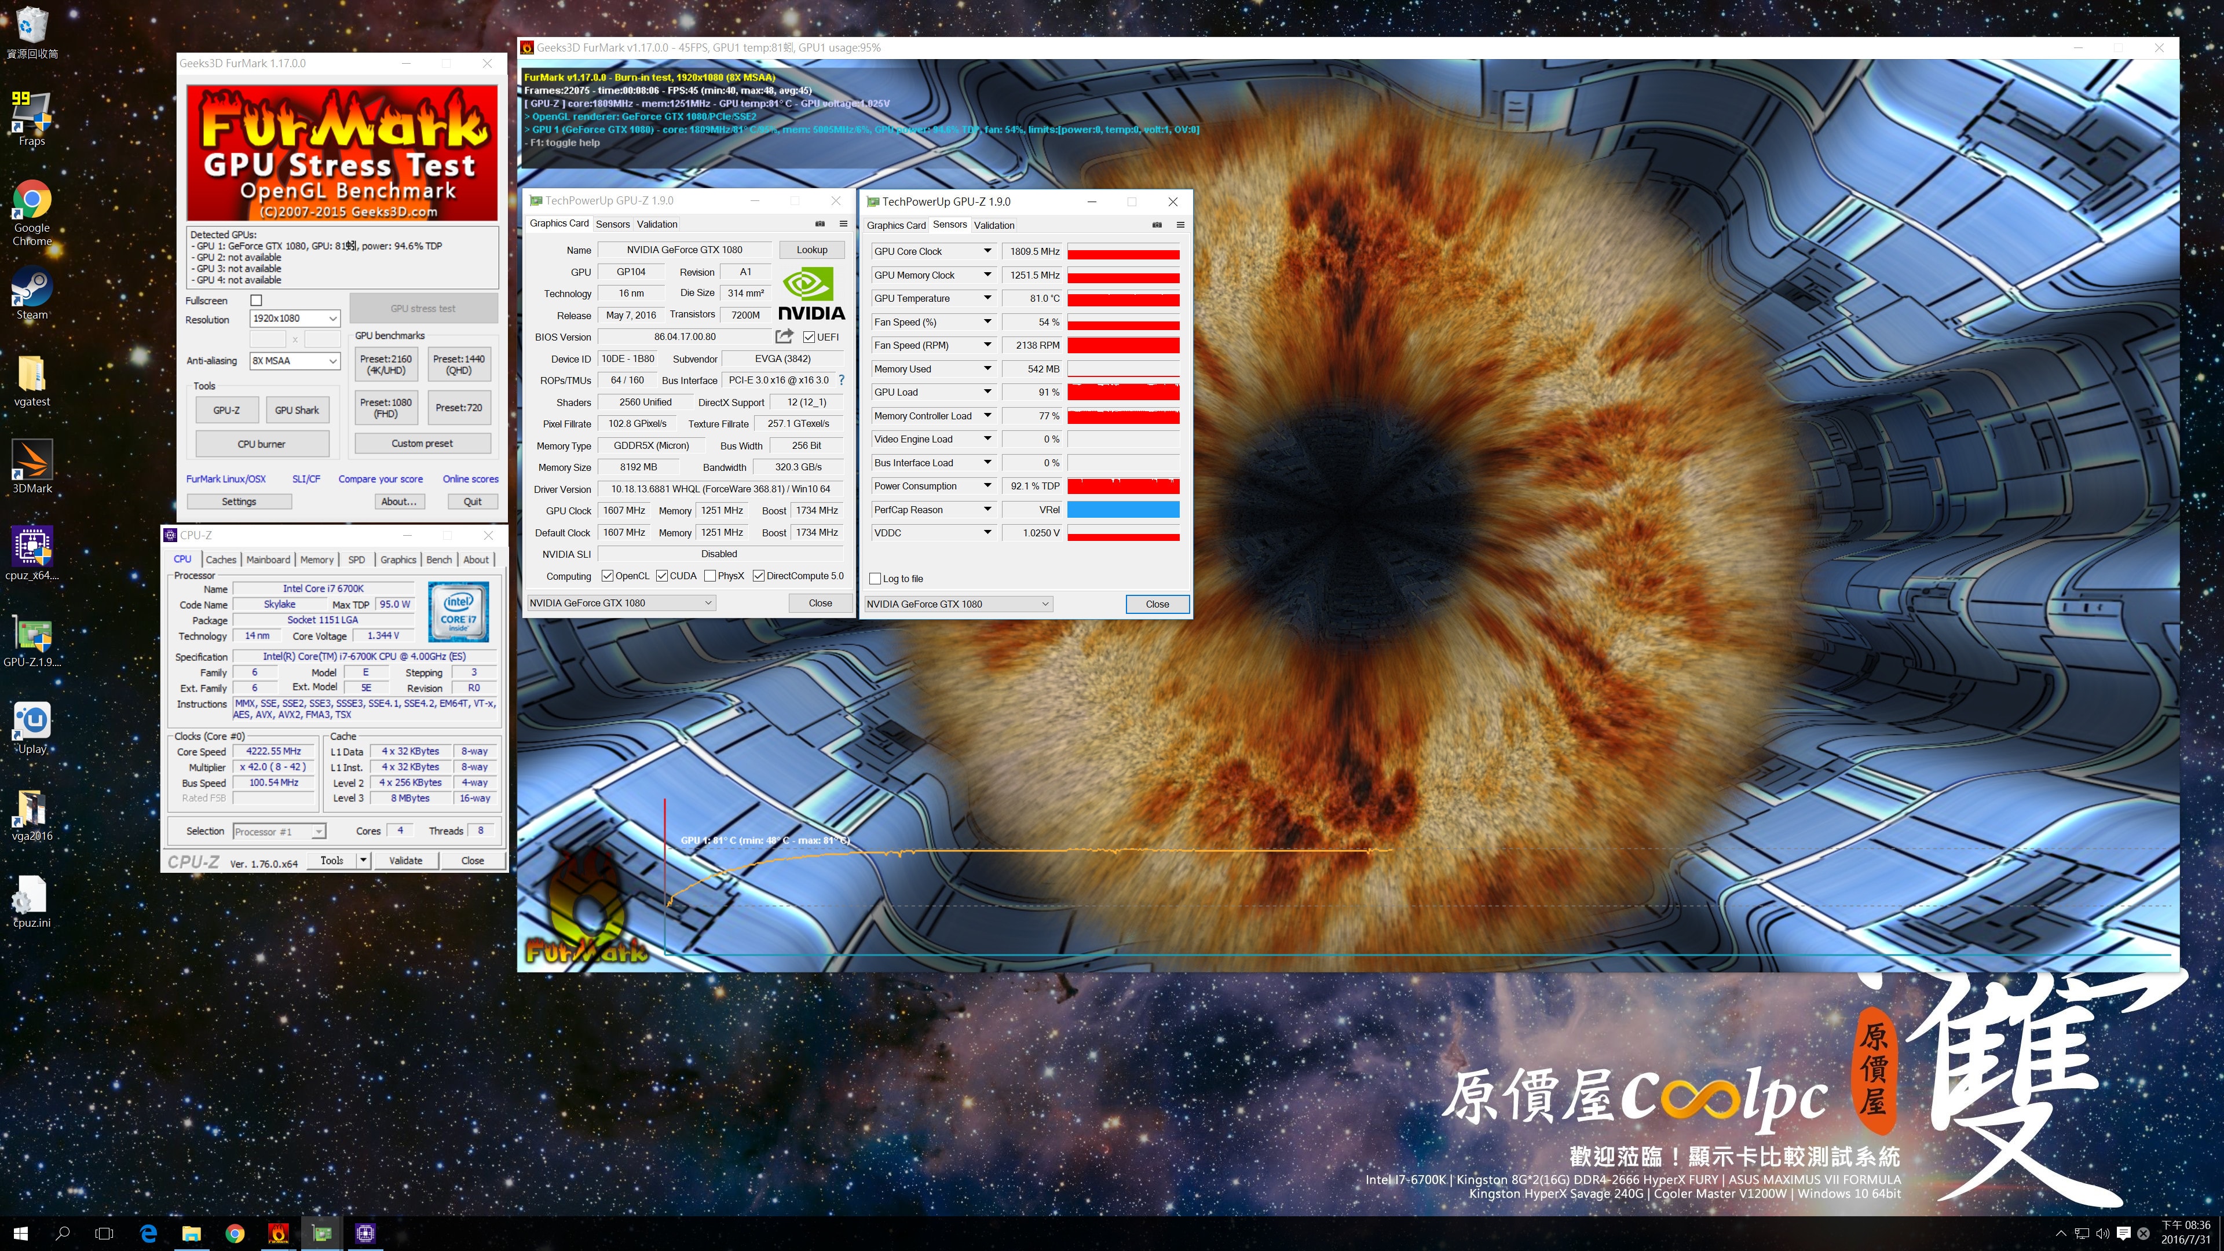Open the Uplay desktop shortcut
Viewport: 2224px width, 1251px height.
32,728
